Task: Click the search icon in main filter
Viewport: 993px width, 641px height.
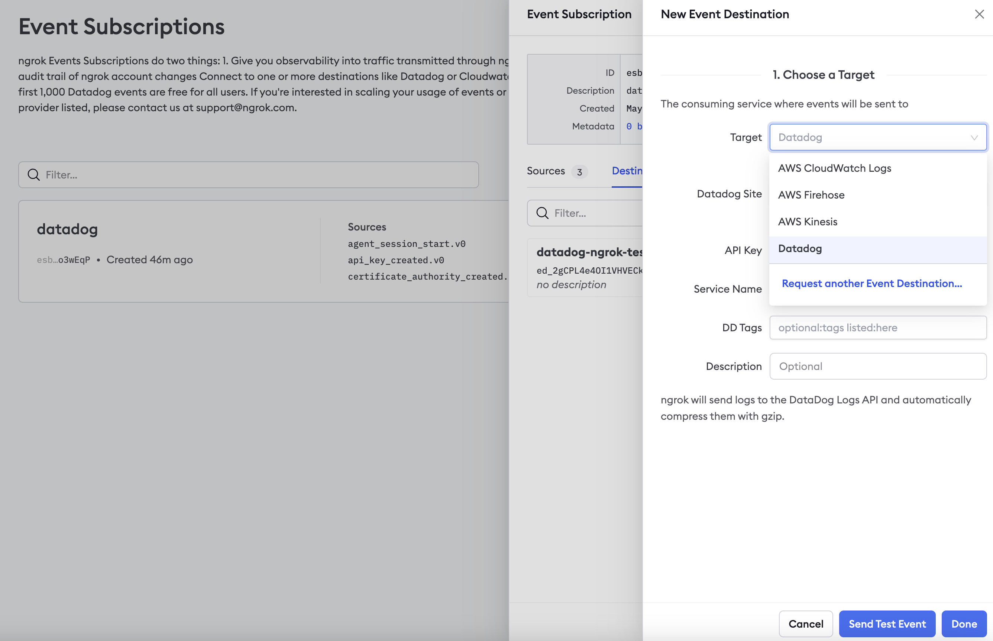Action: pyautogui.click(x=34, y=175)
